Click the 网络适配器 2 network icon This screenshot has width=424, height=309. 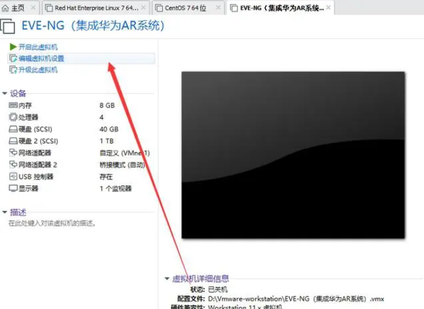13,164
